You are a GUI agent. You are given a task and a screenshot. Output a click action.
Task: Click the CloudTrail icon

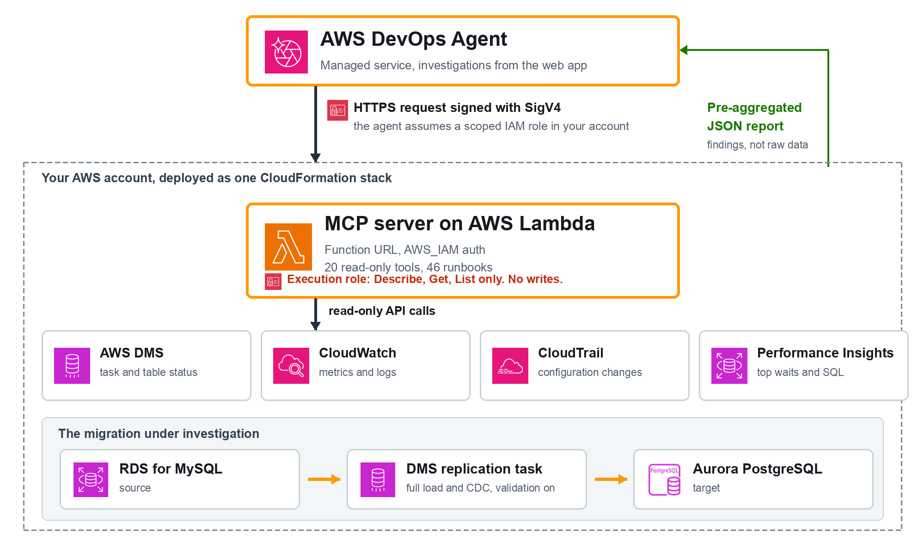tap(510, 366)
